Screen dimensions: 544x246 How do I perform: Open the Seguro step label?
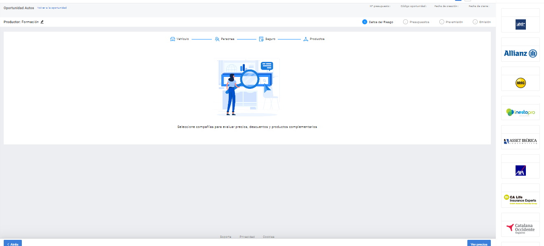coord(270,39)
